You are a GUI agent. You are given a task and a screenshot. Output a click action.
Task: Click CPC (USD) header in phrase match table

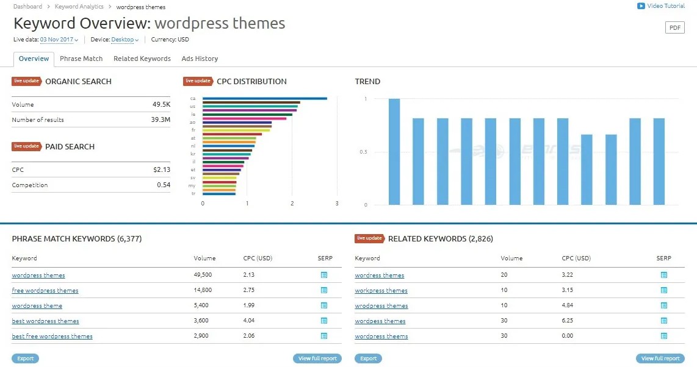258,258
